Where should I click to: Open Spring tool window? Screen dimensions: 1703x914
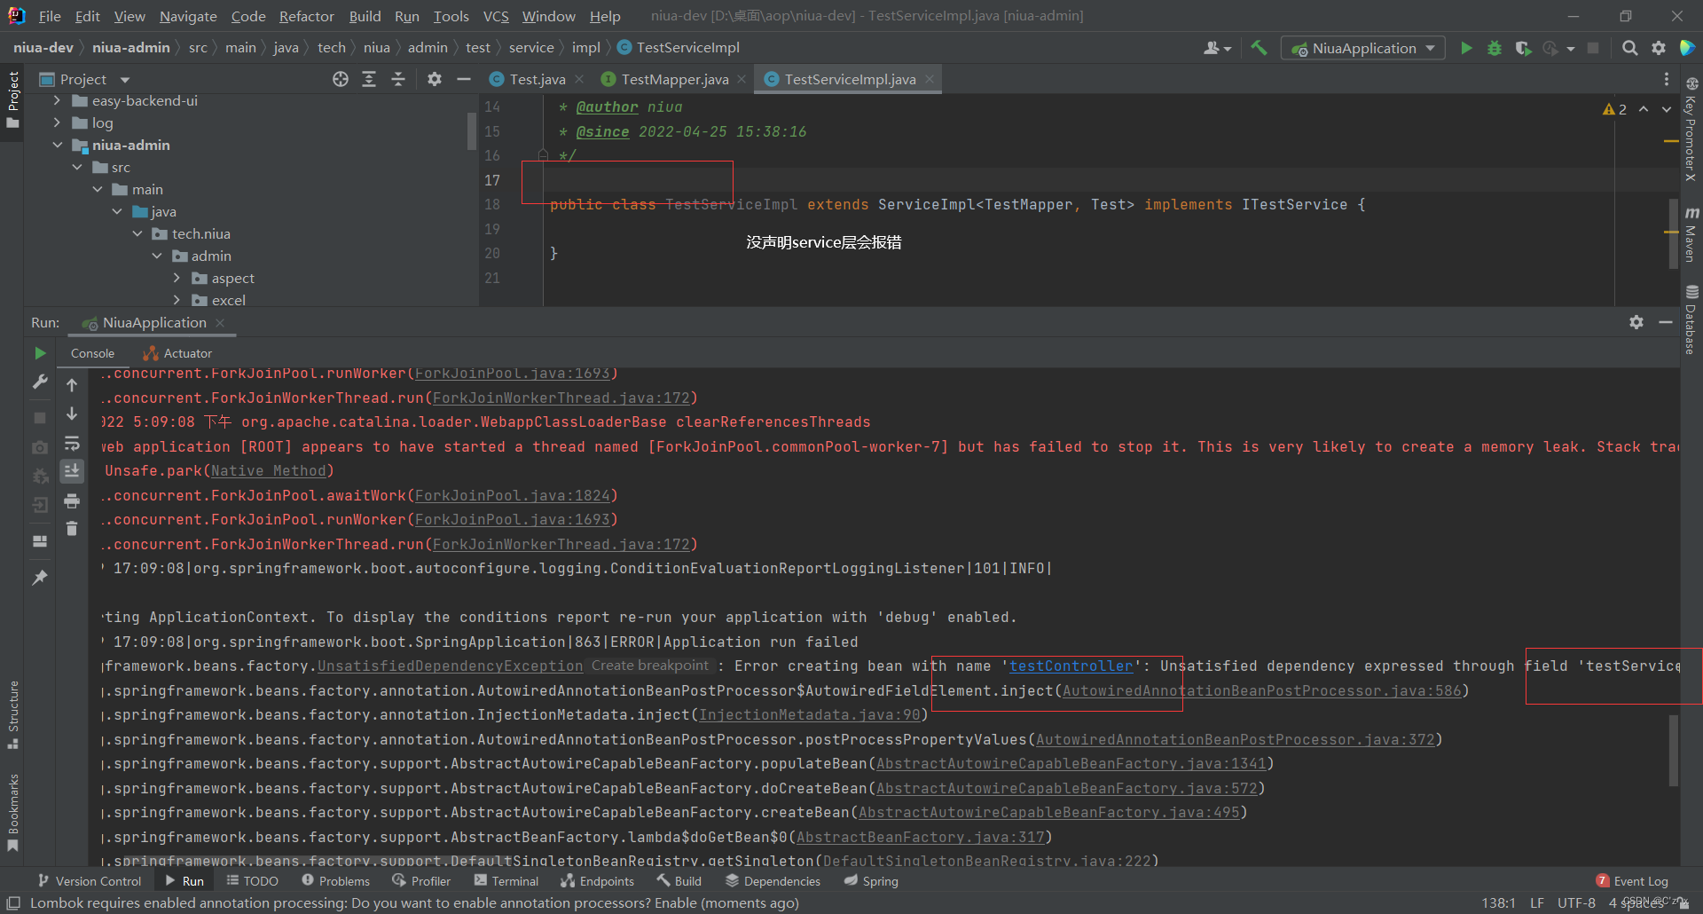(x=871, y=881)
